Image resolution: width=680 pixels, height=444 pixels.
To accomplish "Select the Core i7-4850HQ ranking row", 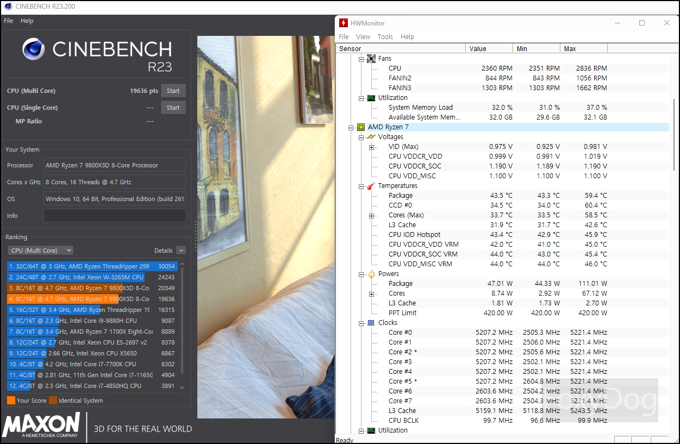I will [92, 386].
